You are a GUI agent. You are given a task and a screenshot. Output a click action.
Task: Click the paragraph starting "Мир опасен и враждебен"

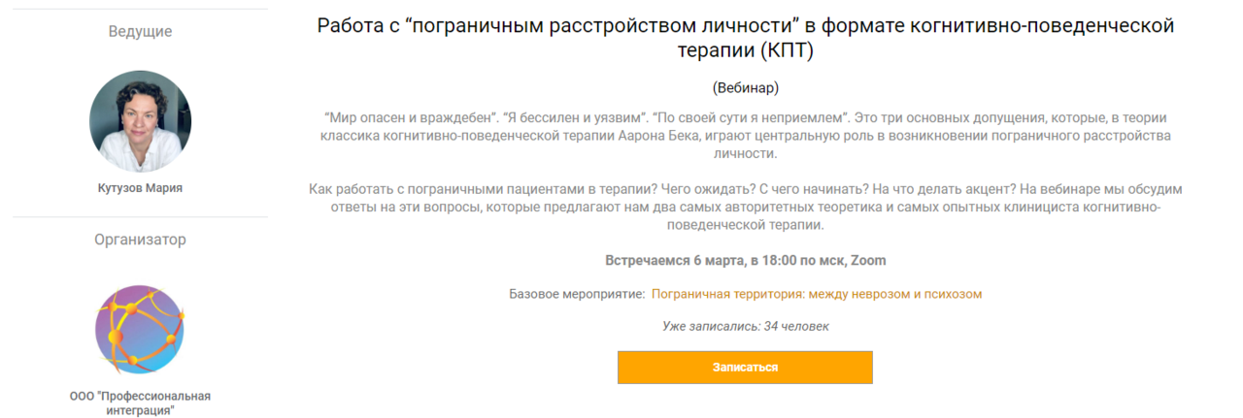click(x=745, y=136)
